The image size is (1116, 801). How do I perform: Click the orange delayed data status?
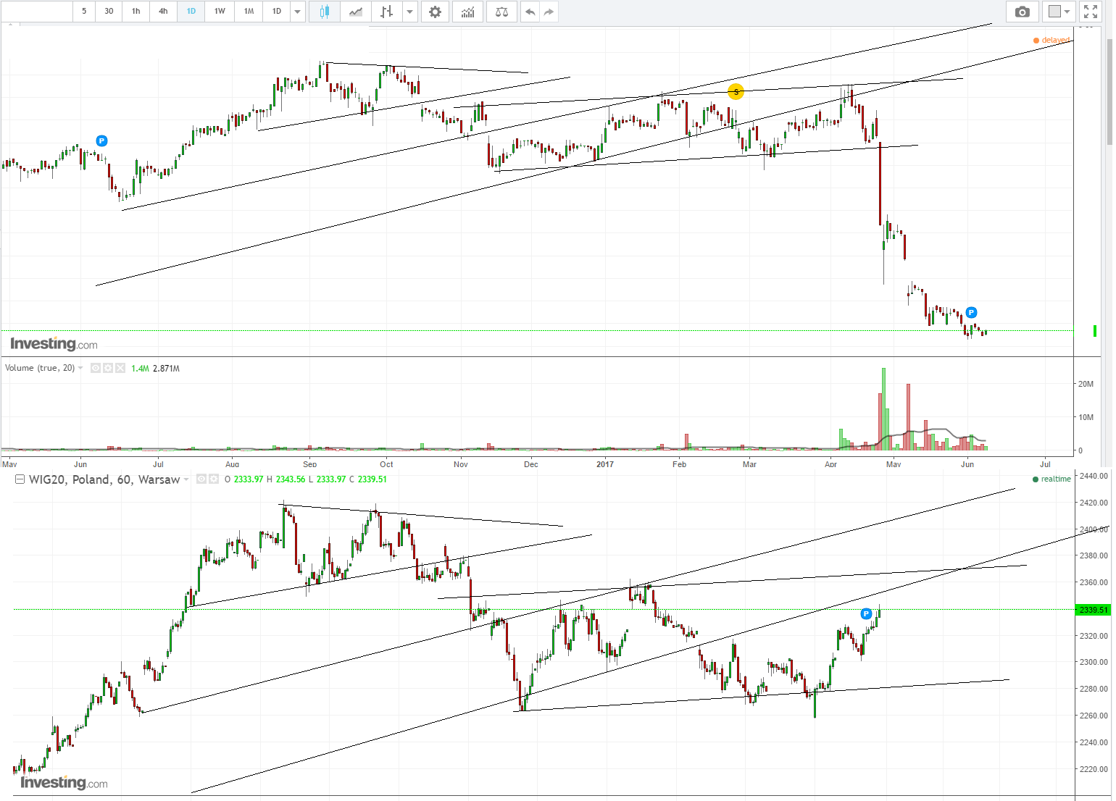pyautogui.click(x=1052, y=40)
